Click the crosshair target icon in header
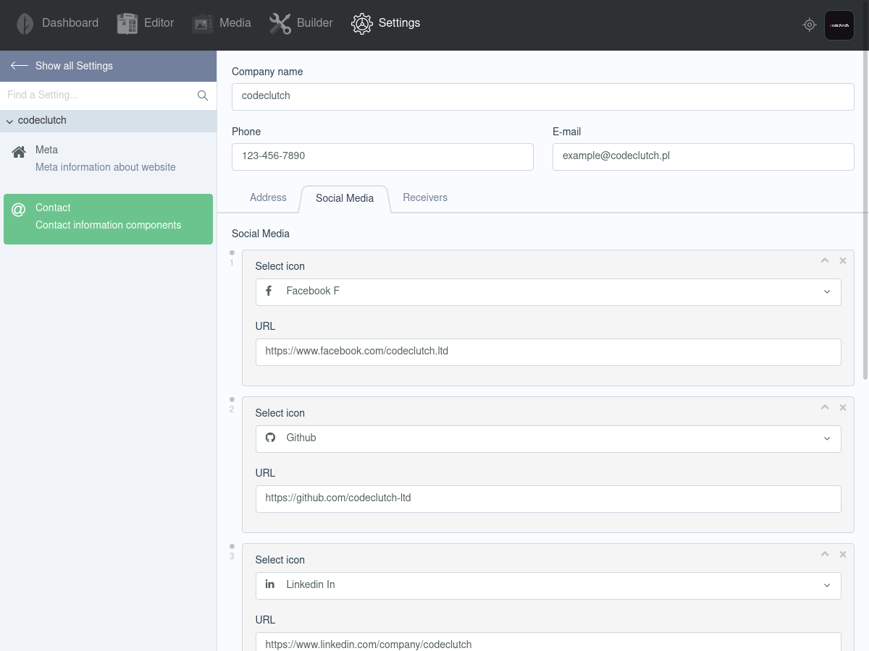Image resolution: width=869 pixels, height=651 pixels. (810, 25)
